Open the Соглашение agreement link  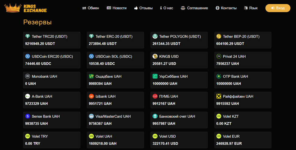click(x=194, y=8)
